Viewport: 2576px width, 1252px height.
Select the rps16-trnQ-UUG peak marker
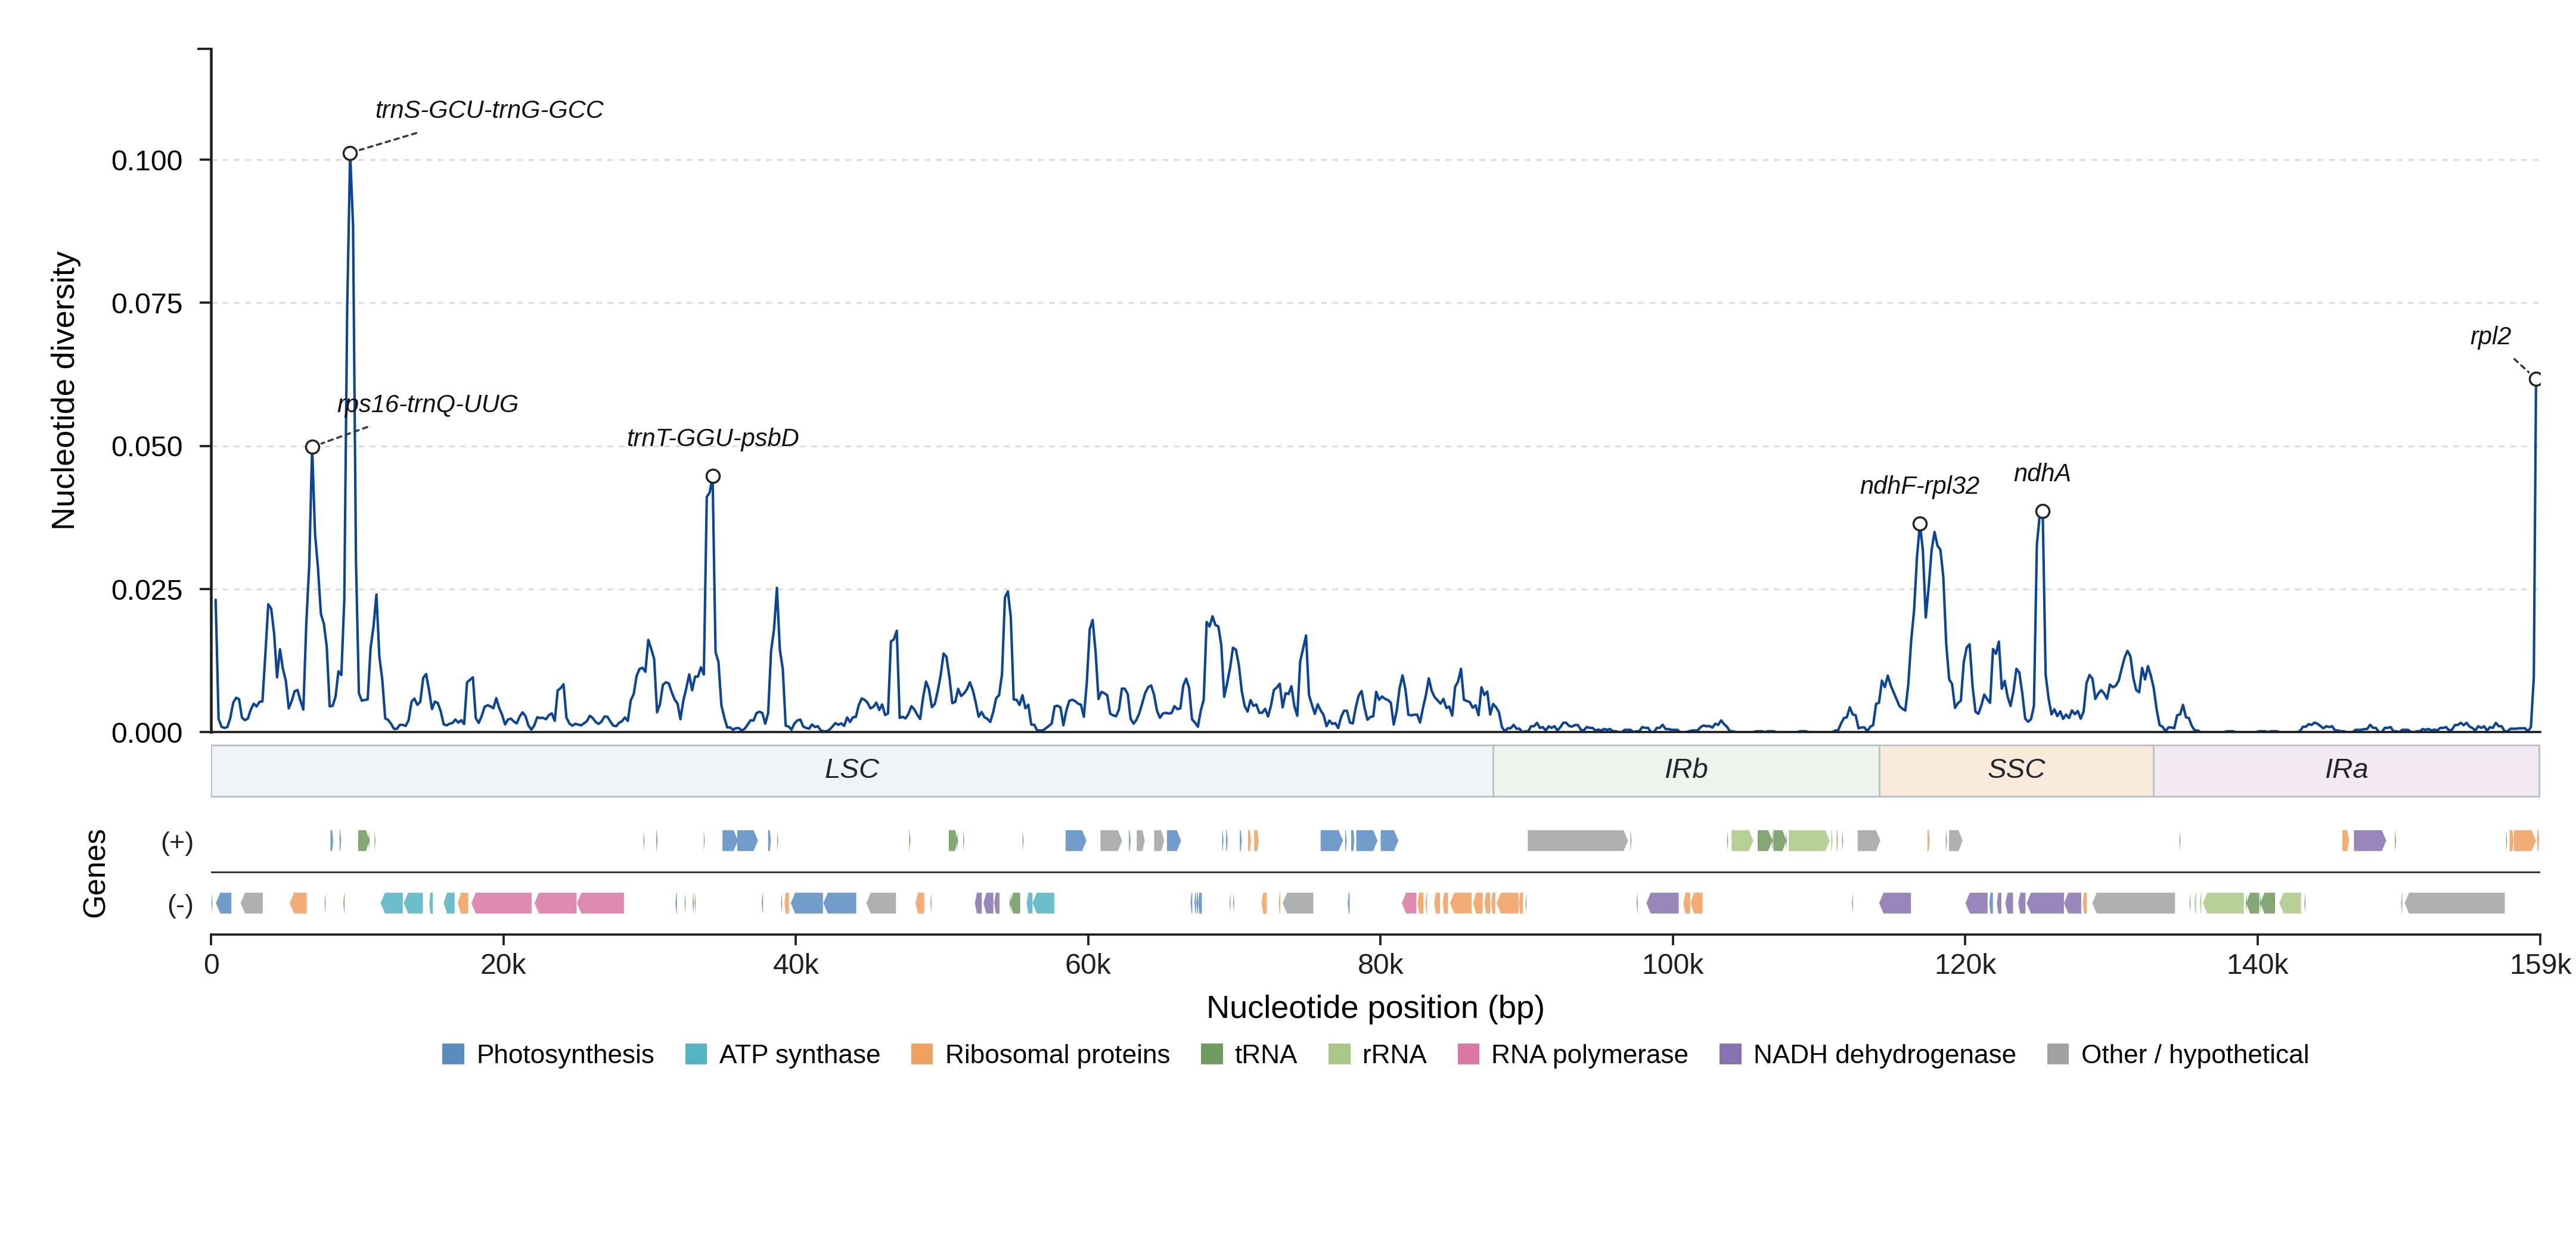pyautogui.click(x=313, y=448)
